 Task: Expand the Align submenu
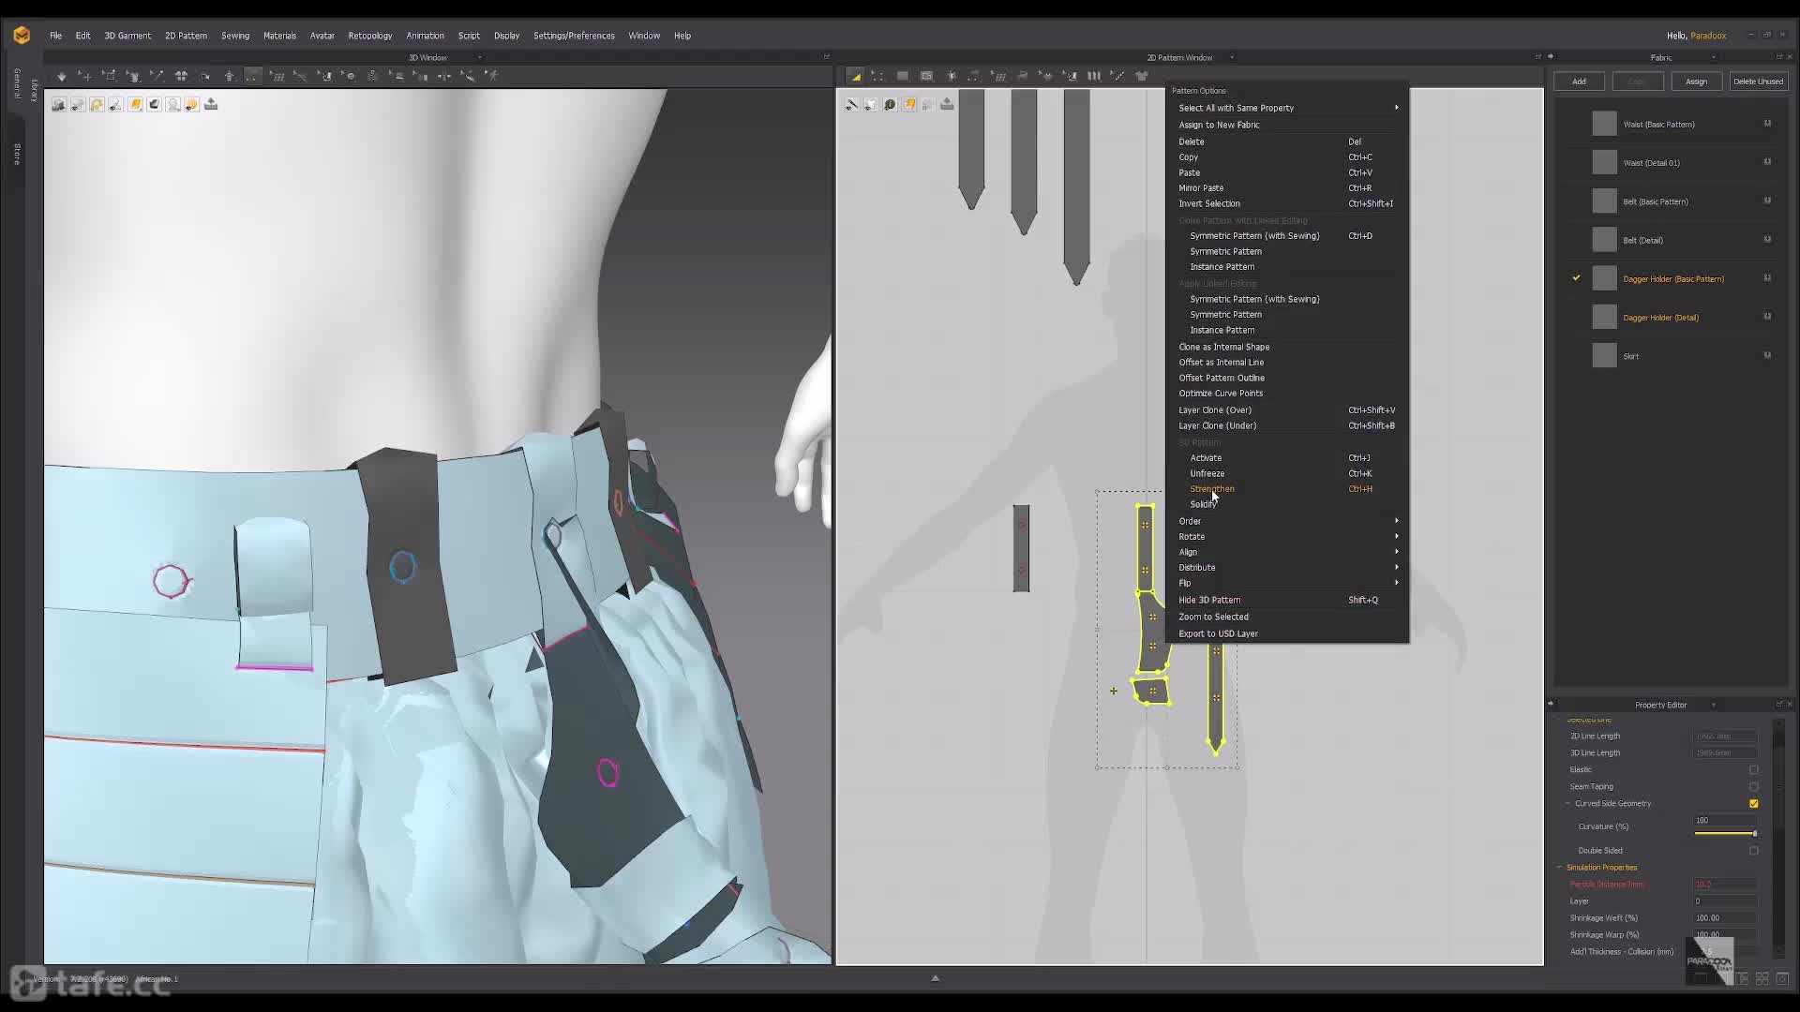(1286, 552)
